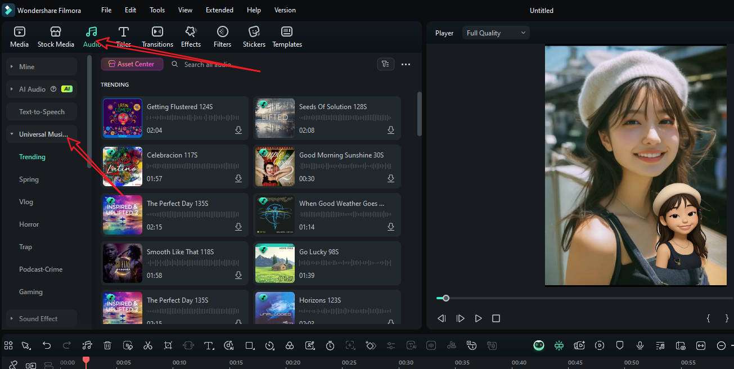This screenshot has height=369, width=734.
Task: Open the Effects tab
Action: 191,37
